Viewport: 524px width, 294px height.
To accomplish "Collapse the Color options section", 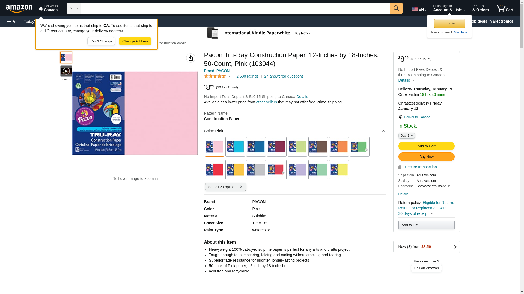I will coord(383,131).
